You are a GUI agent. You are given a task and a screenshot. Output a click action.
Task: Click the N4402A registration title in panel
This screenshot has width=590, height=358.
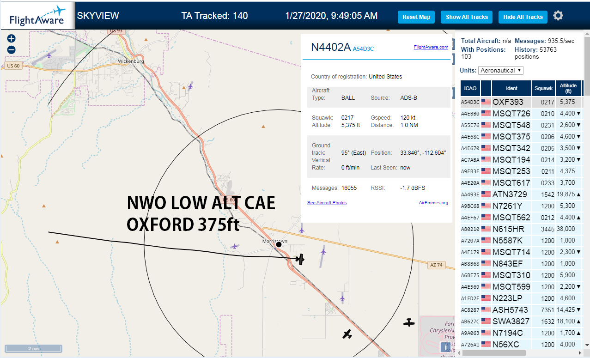click(331, 47)
